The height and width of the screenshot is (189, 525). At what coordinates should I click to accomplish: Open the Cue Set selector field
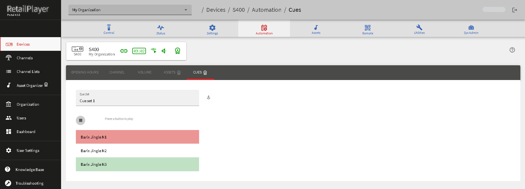coord(137,98)
